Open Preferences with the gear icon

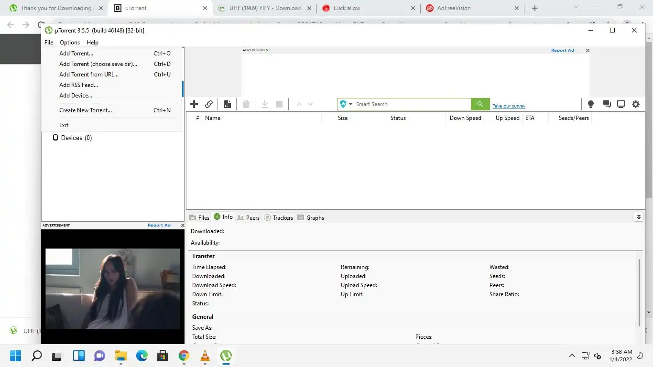636,104
